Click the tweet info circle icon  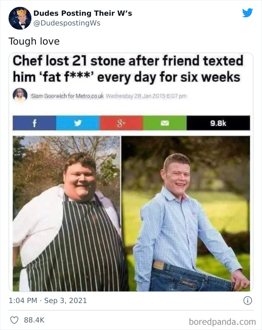click(x=247, y=300)
